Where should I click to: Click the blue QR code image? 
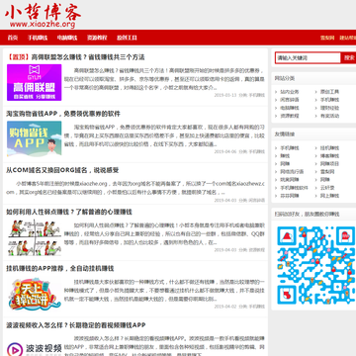315,265
